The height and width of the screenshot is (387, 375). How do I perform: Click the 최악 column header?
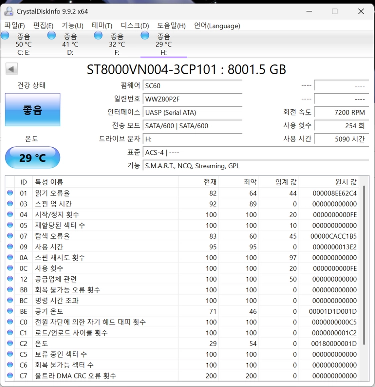(239, 182)
